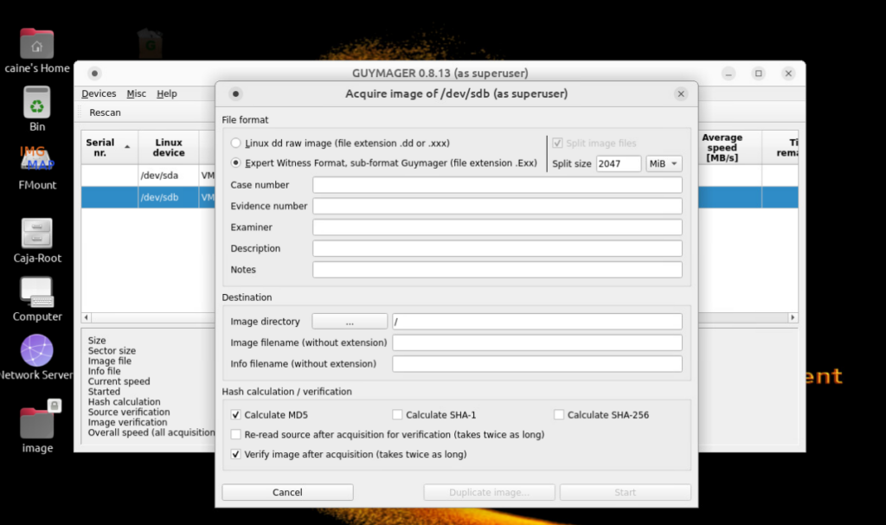886x525 pixels.
Task: Click the Evidence number input field
Action: (498, 206)
